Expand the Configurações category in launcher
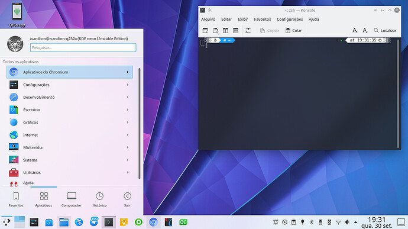This screenshot has height=229, width=408. coord(69,85)
